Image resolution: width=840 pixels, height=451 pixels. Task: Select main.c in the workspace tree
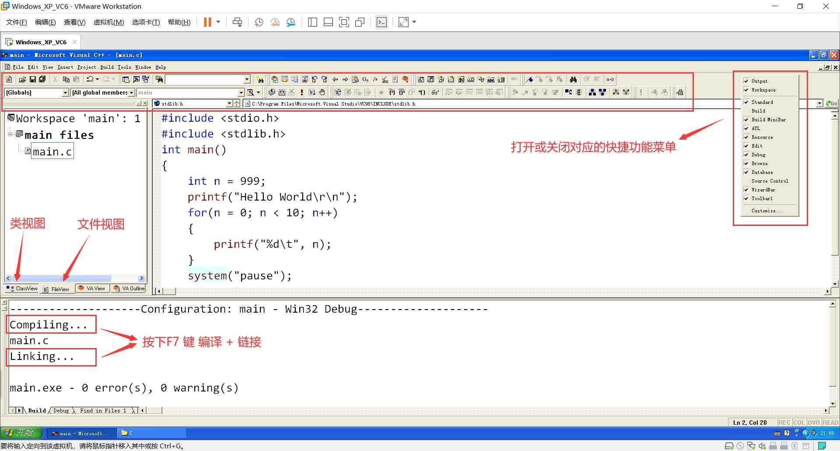click(x=52, y=152)
